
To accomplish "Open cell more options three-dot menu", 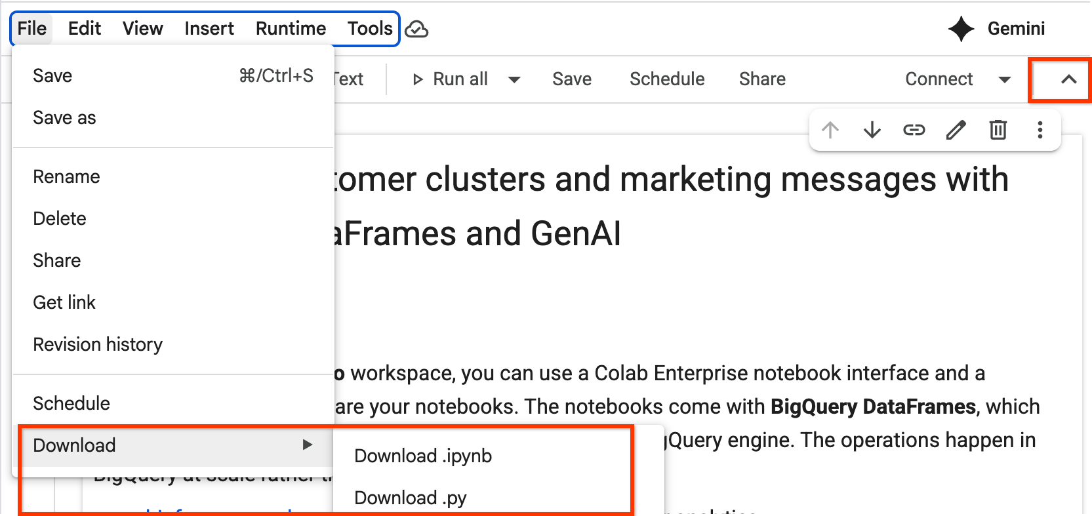I will (x=1040, y=130).
